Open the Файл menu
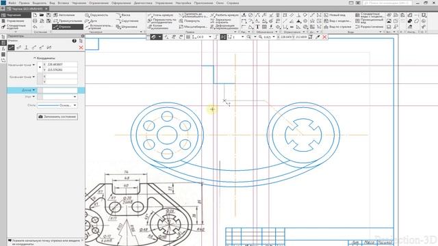The width and height of the screenshot is (438, 246). (x=12, y=3)
